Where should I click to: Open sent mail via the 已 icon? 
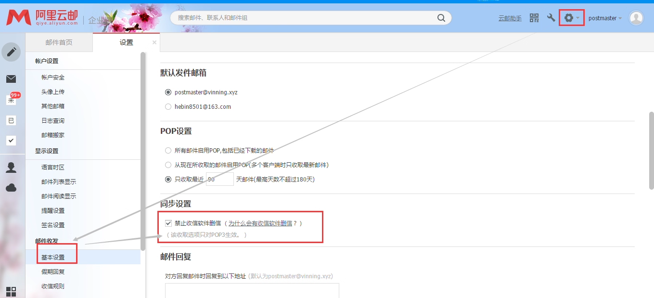(x=12, y=120)
